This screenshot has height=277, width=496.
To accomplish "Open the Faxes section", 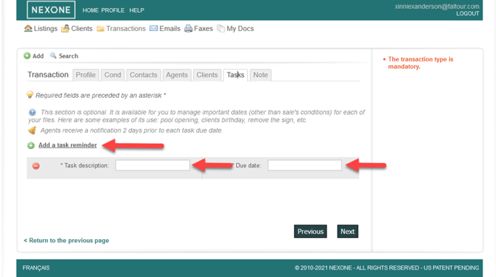I will [204, 28].
